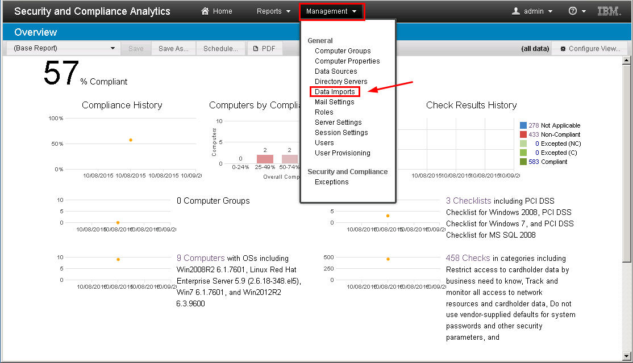Open Data Sources menu item
This screenshot has width=633, height=363.
click(336, 71)
